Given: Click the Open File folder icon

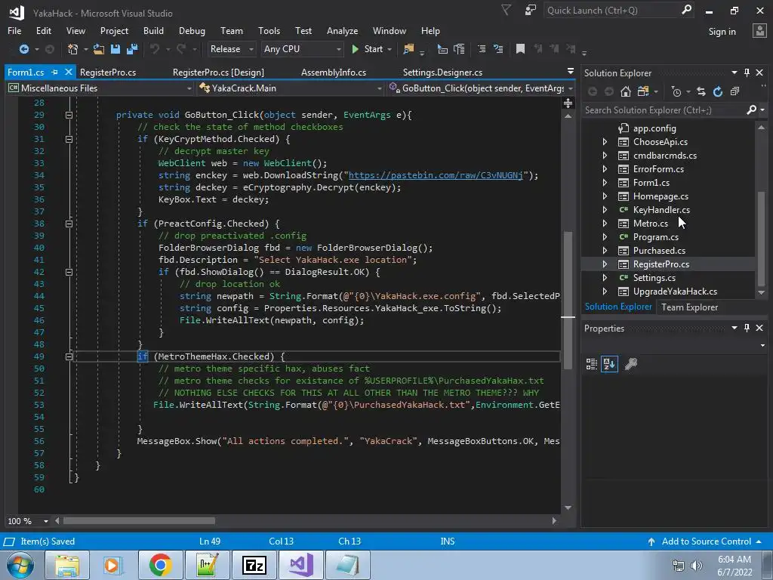Looking at the screenshot, I should (99, 49).
